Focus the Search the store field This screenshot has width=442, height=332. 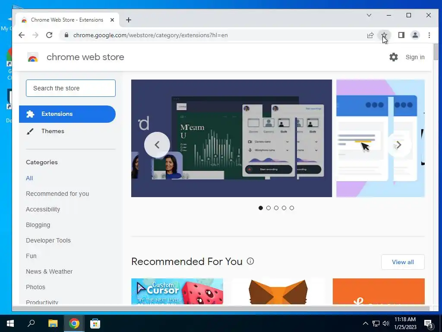pos(71,88)
